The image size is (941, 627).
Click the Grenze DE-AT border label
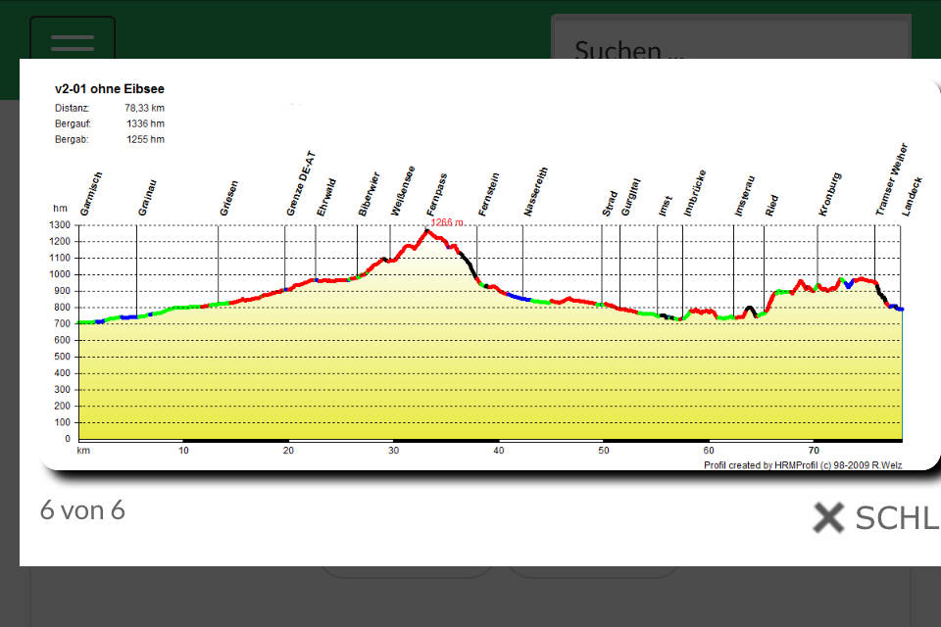(x=301, y=183)
